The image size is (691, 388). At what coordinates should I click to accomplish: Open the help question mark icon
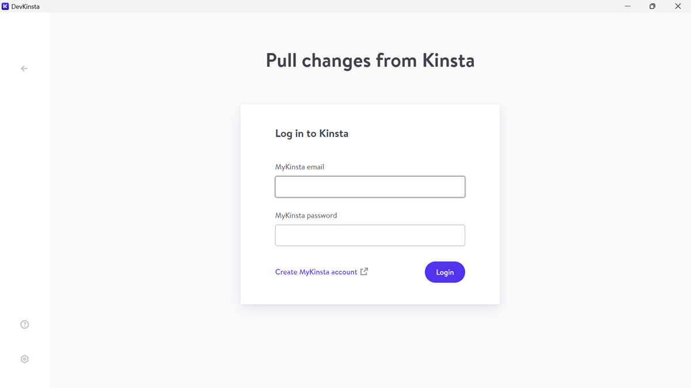click(24, 325)
